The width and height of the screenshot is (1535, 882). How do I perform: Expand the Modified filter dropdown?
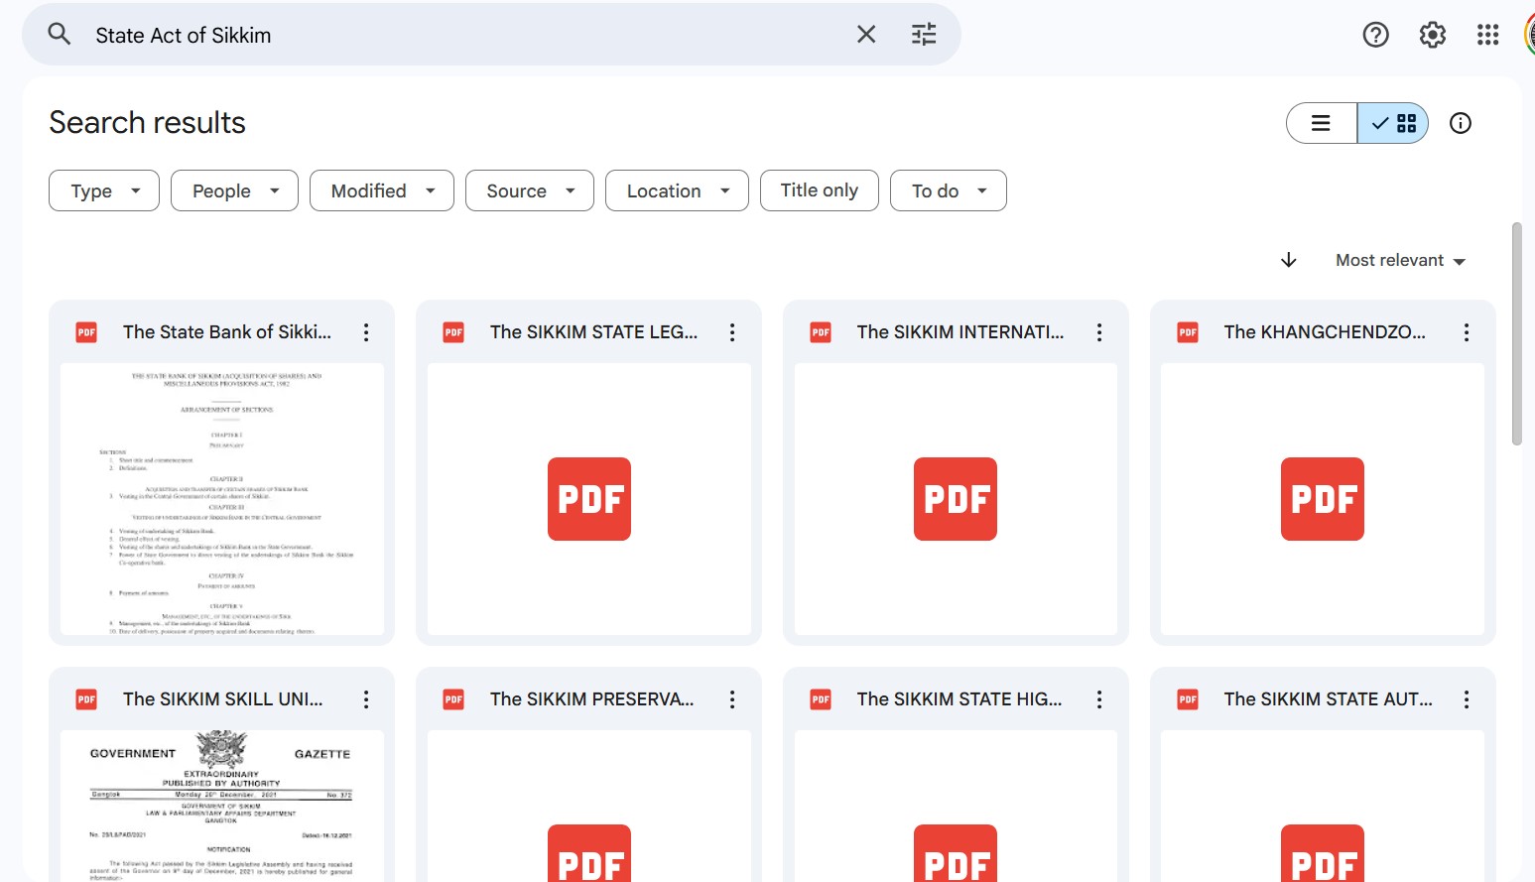[382, 190]
